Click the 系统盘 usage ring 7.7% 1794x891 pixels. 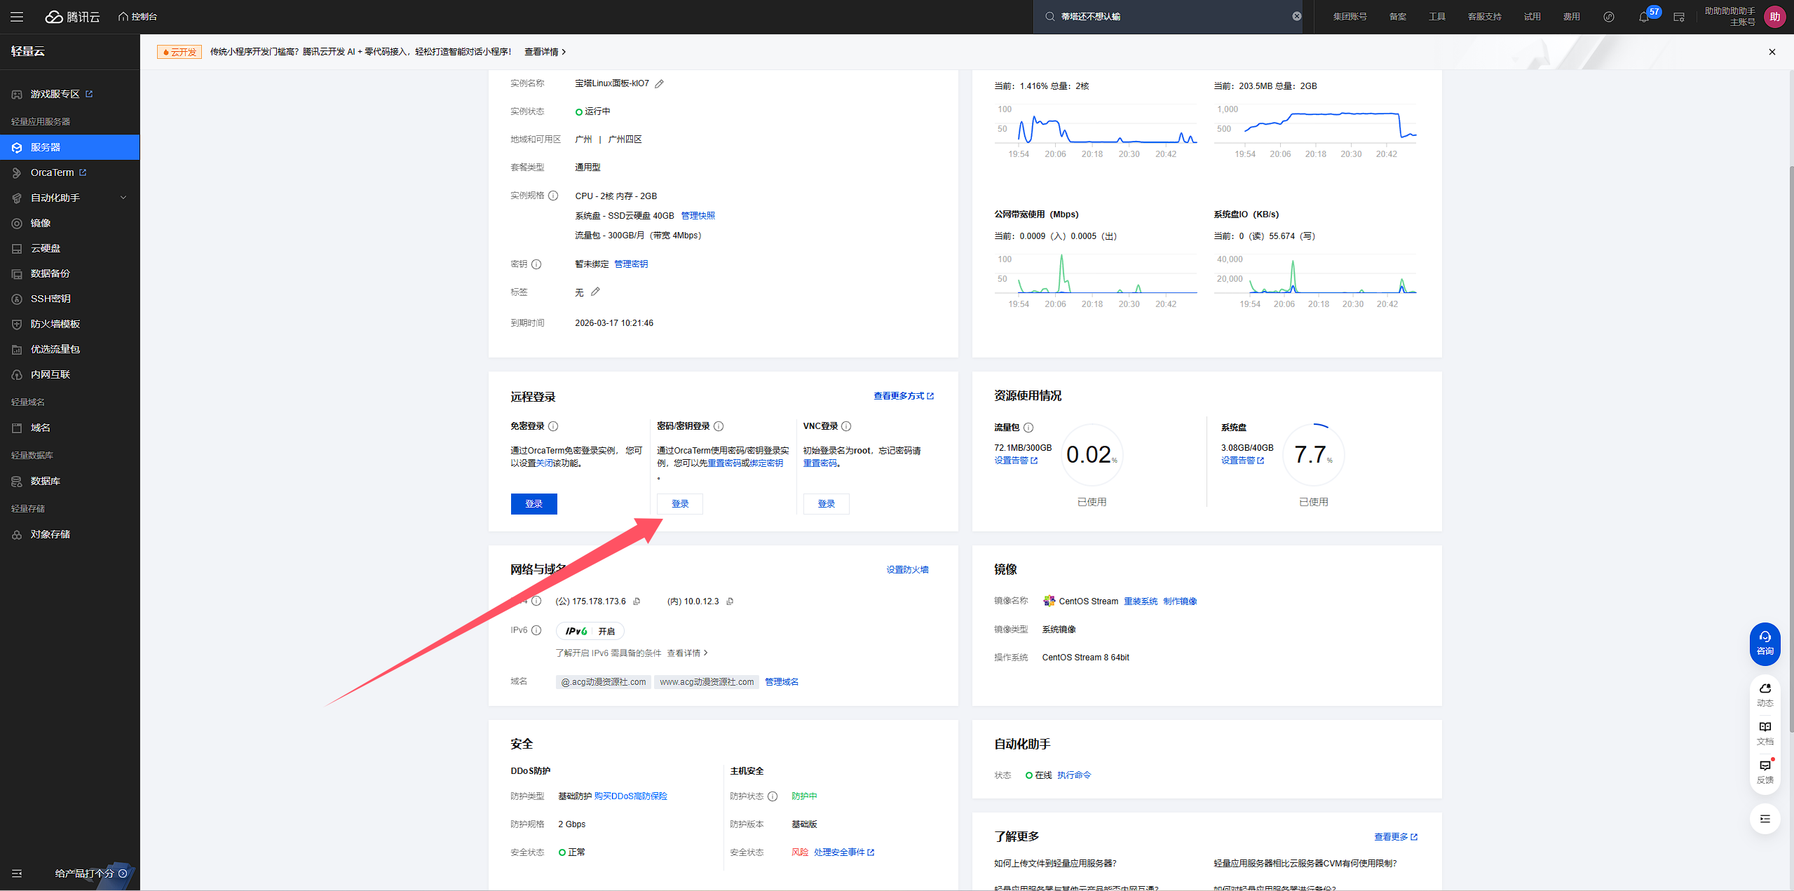click(x=1312, y=455)
